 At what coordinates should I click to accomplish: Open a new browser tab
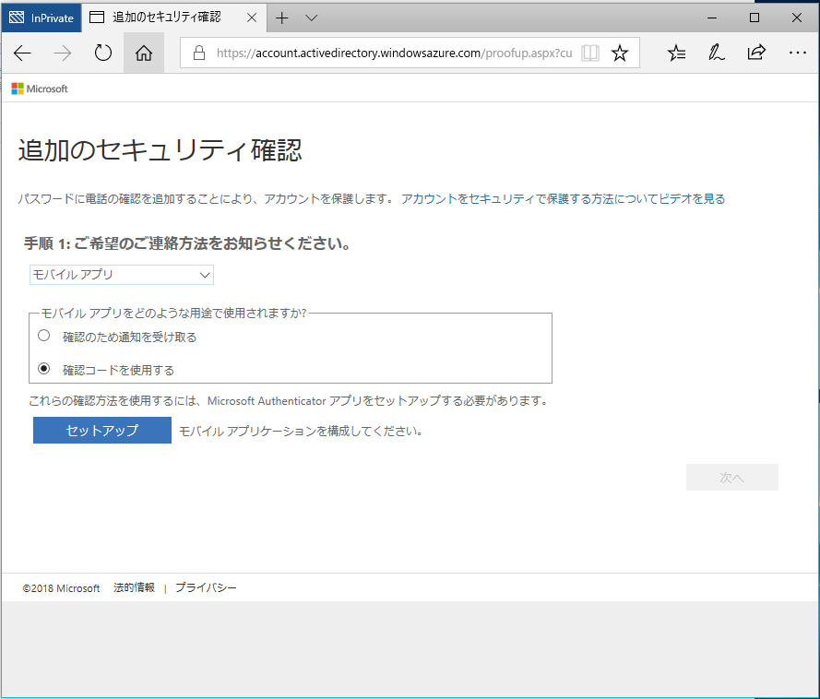point(282,17)
